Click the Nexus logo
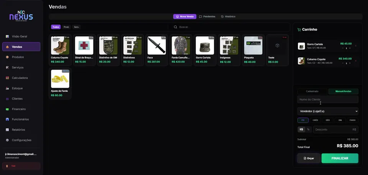The width and height of the screenshot is (368, 175). coord(21,16)
